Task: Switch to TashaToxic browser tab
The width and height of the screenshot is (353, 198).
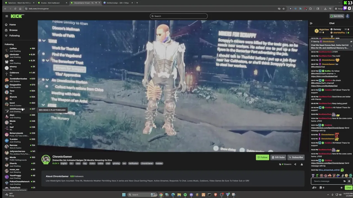Action: 19,3
